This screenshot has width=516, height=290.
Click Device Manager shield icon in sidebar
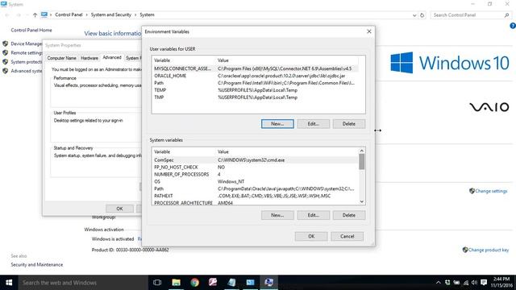click(x=6, y=43)
